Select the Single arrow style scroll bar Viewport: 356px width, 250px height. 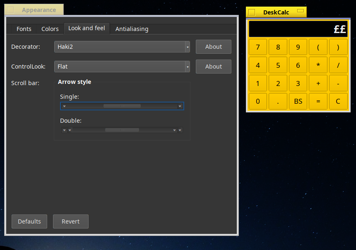[x=122, y=106]
